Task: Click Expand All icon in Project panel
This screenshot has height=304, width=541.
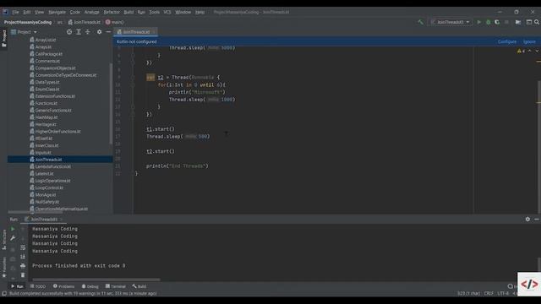Action: click(79, 32)
